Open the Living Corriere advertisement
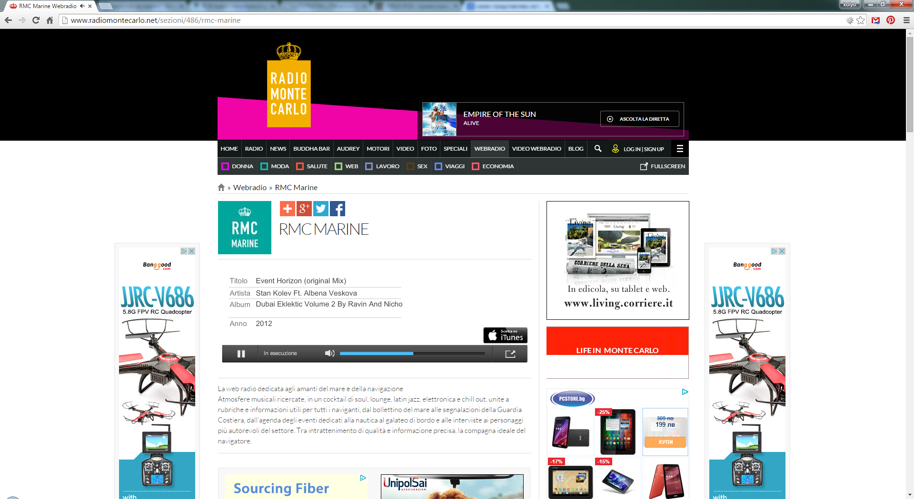This screenshot has height=499, width=914. [617, 260]
